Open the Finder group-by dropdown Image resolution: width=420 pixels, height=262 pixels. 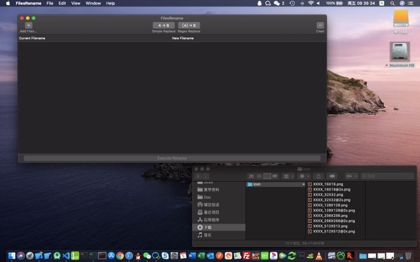point(287,176)
